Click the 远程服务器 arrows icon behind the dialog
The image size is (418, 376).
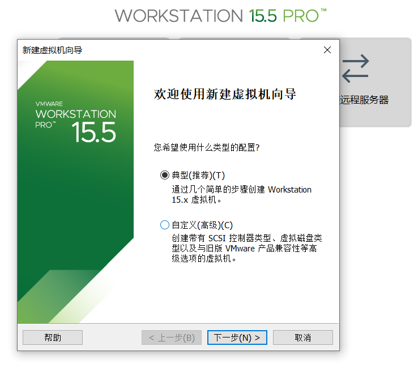click(x=355, y=69)
